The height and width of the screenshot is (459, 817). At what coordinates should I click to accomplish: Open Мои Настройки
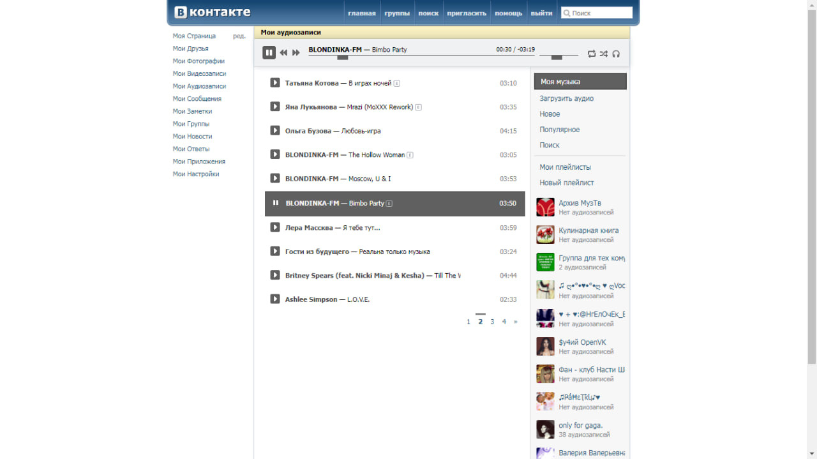(x=196, y=174)
